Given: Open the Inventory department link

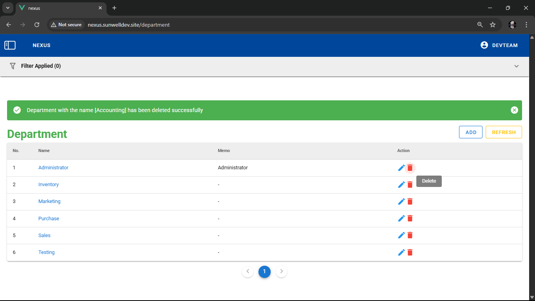Looking at the screenshot, I should (x=49, y=185).
